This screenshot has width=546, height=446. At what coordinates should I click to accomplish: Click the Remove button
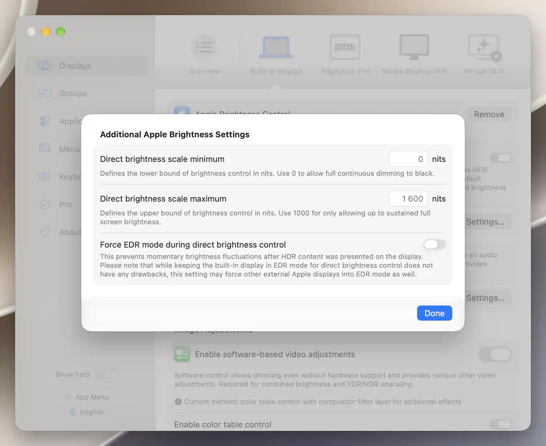tap(489, 114)
